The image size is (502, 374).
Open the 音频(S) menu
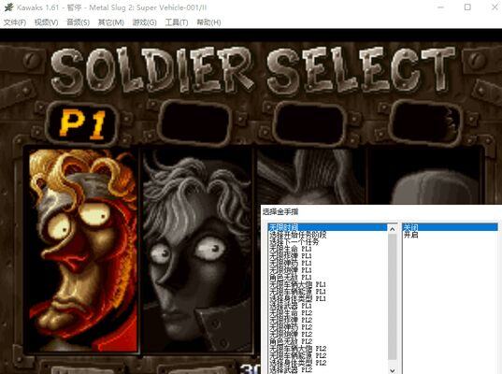pyautogui.click(x=78, y=22)
